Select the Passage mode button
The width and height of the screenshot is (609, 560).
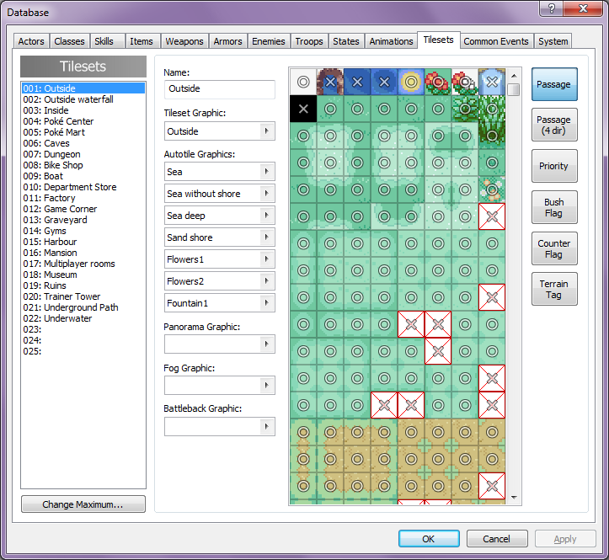pyautogui.click(x=554, y=84)
